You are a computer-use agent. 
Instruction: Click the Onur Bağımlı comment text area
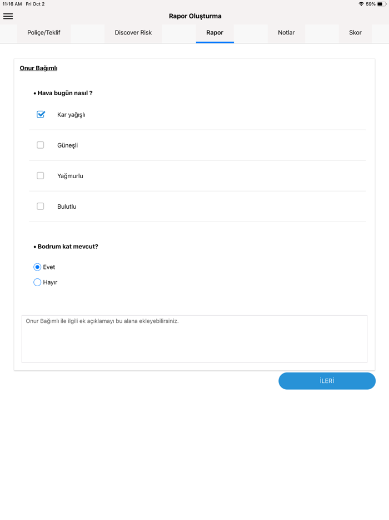[x=194, y=339]
